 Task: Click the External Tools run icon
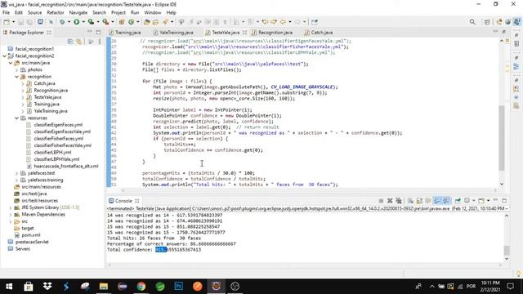105,22
